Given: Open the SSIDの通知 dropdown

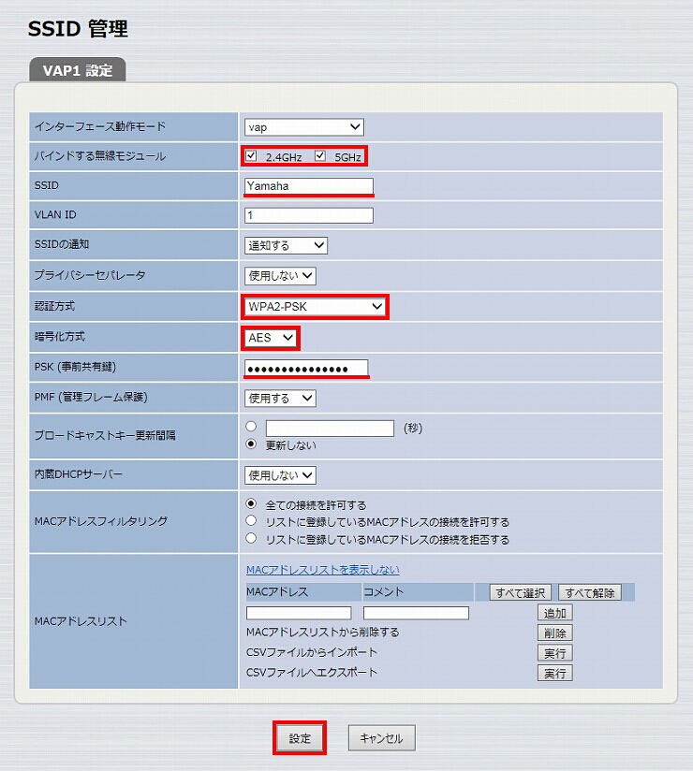Looking at the screenshot, I should coord(286,245).
